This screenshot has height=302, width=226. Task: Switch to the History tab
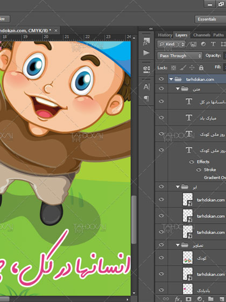point(165,35)
